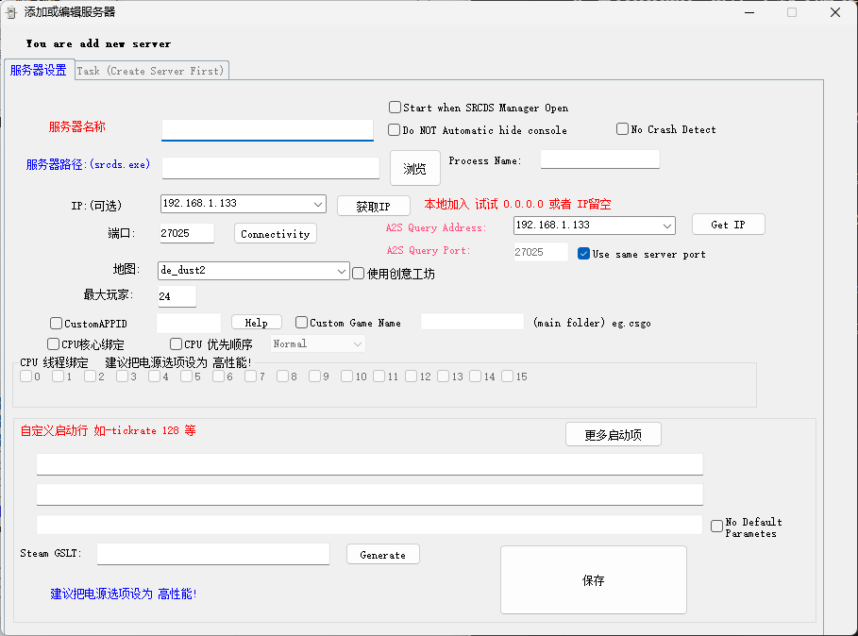Open the IP address dropdown

coord(320,203)
